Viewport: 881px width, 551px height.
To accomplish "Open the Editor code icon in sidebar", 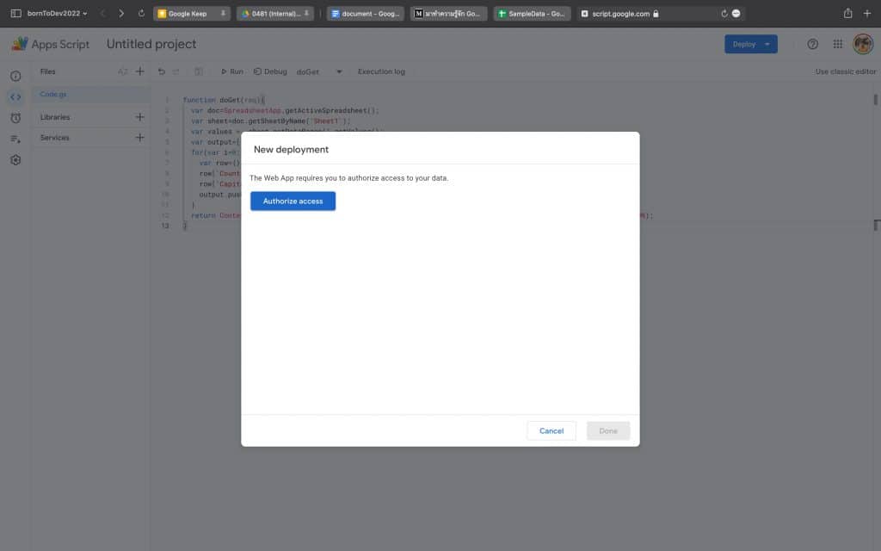I will [14, 96].
